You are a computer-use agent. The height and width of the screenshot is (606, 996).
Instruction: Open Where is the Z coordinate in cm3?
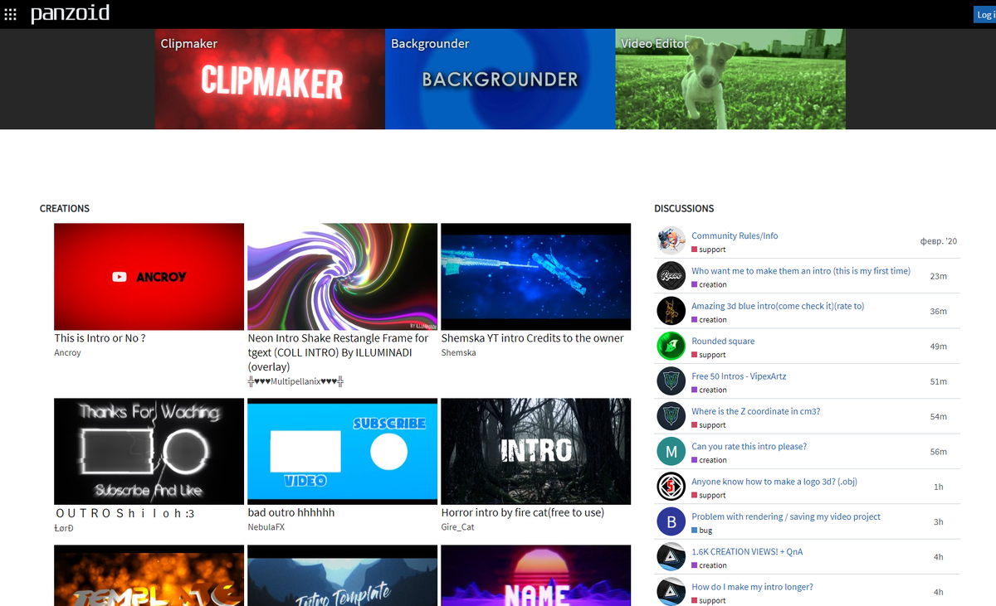coord(755,411)
